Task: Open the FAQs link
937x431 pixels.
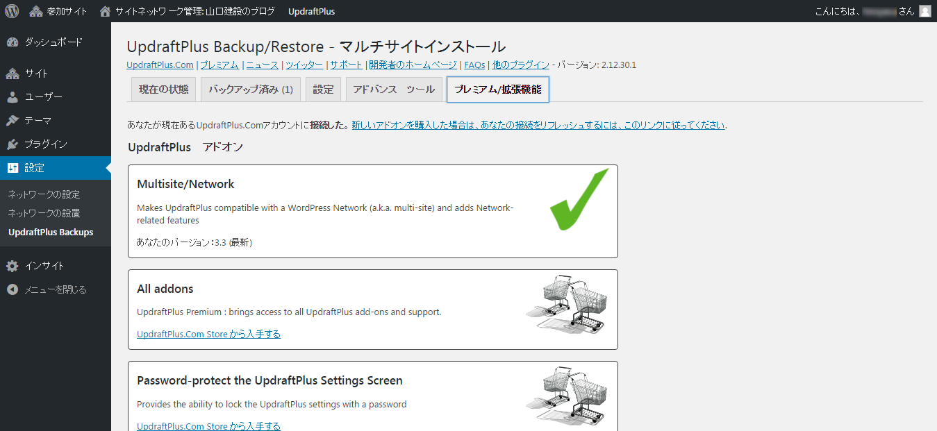Action: [x=474, y=65]
